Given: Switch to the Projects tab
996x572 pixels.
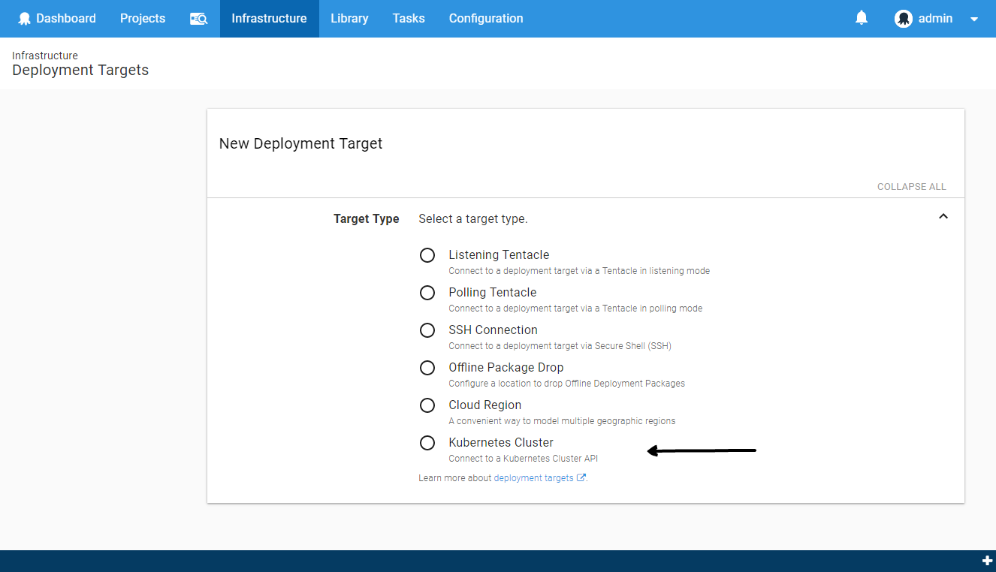Looking at the screenshot, I should [x=142, y=18].
